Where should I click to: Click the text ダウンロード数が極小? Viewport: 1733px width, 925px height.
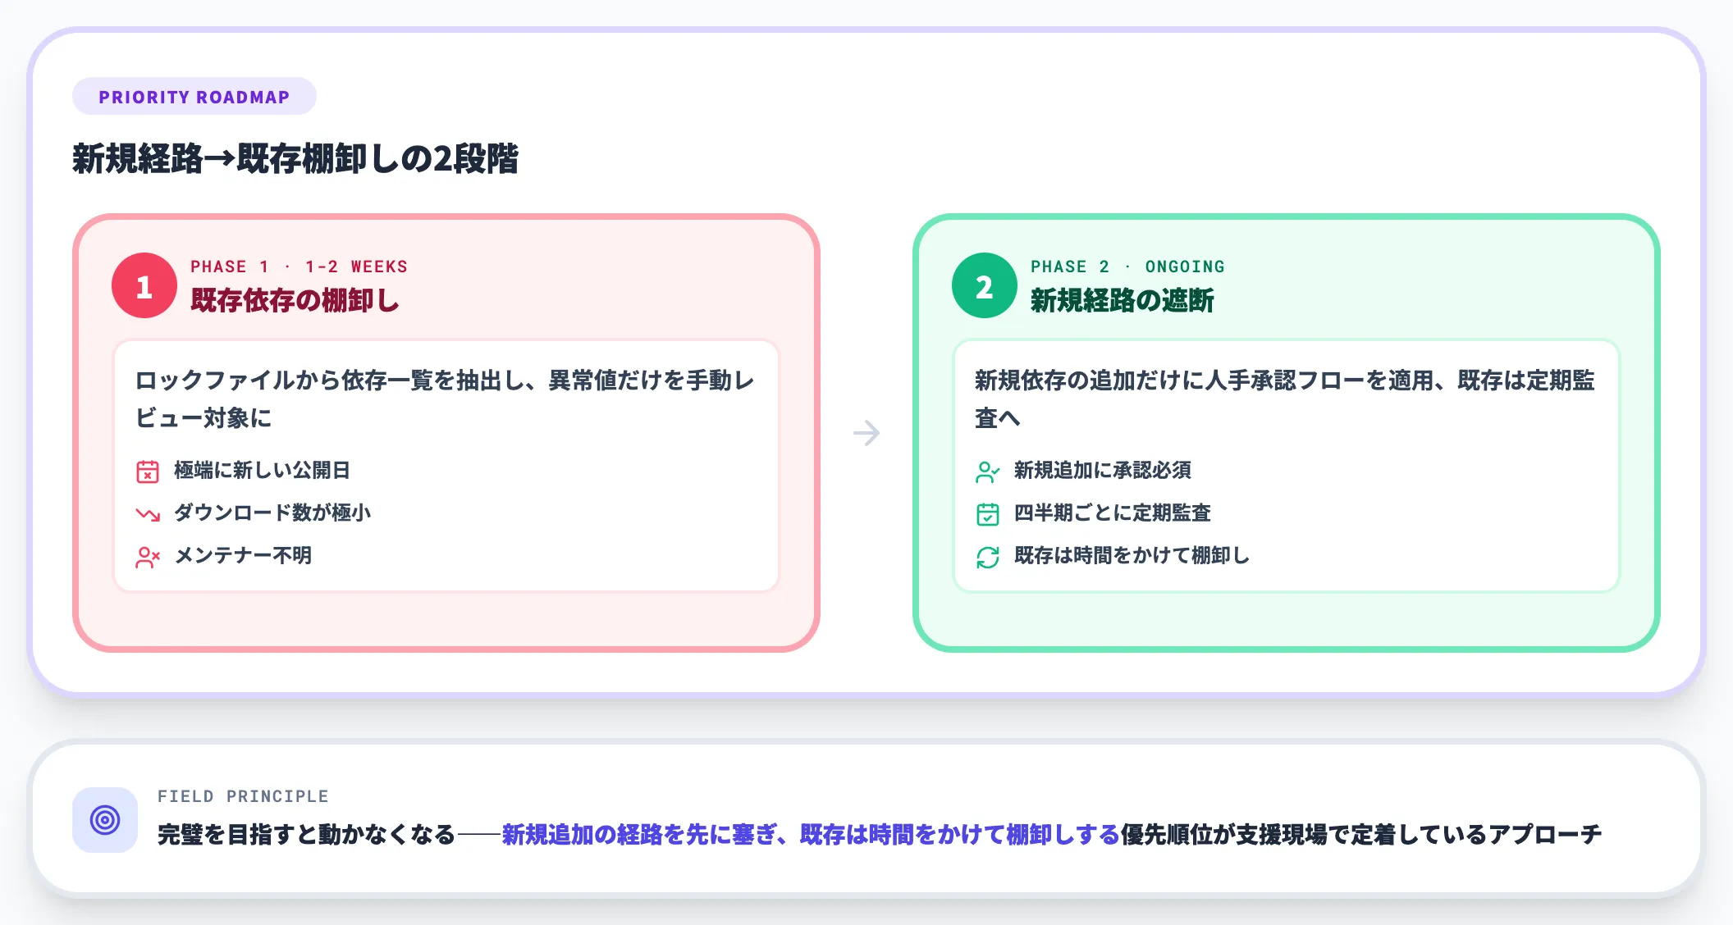(272, 513)
